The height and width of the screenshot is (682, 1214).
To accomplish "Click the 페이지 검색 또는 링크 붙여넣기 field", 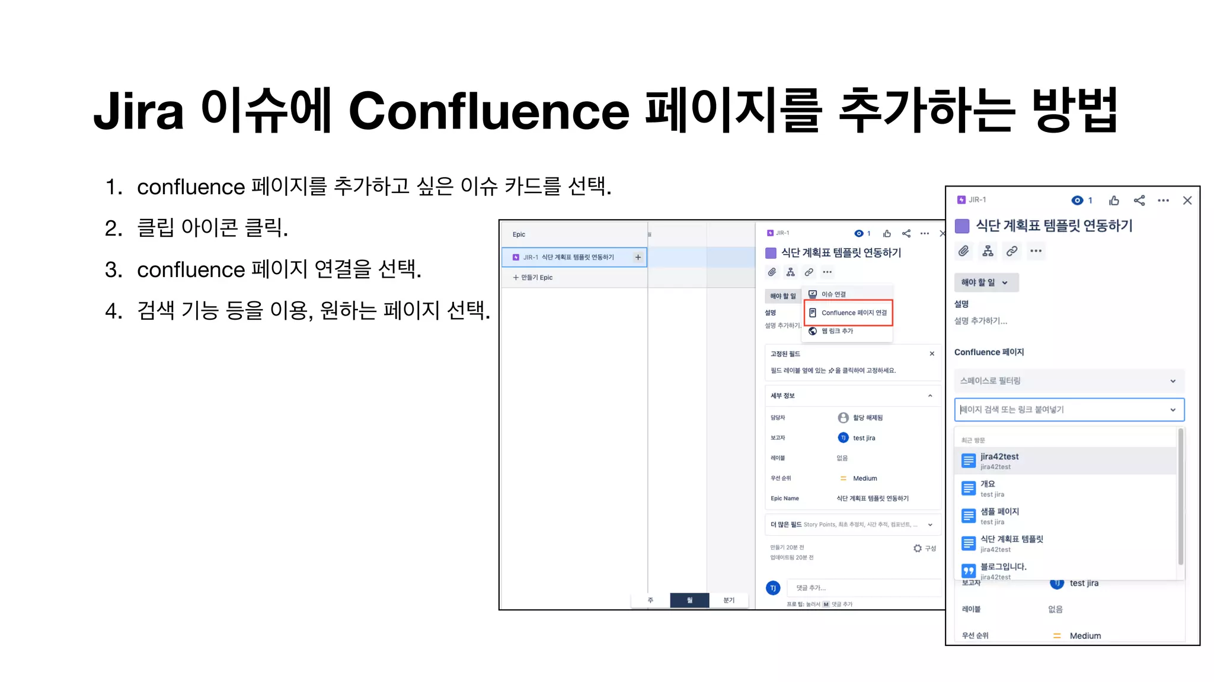I will [1069, 410].
